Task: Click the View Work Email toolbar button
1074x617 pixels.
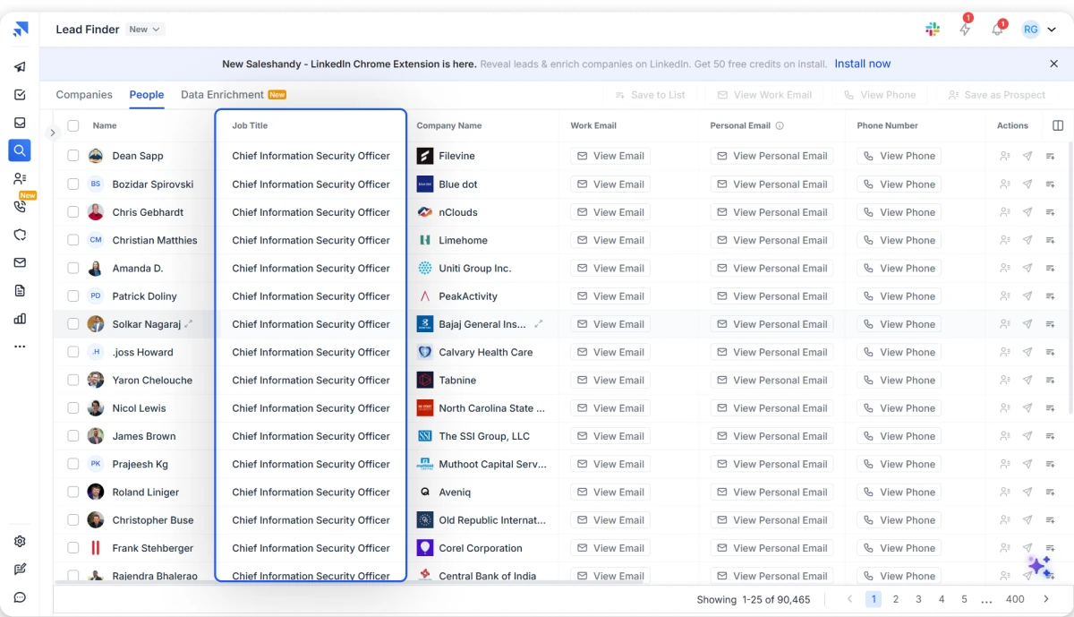Action: pyautogui.click(x=765, y=95)
